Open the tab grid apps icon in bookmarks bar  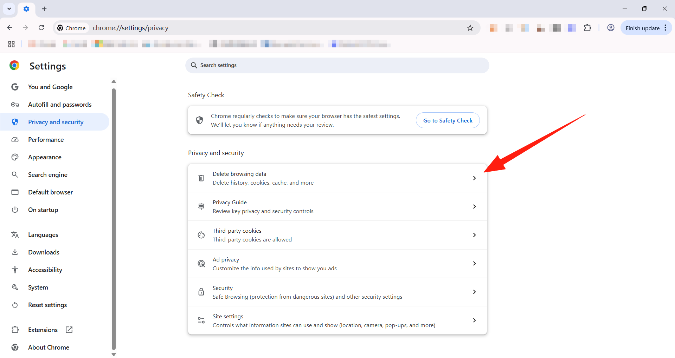[x=11, y=44]
